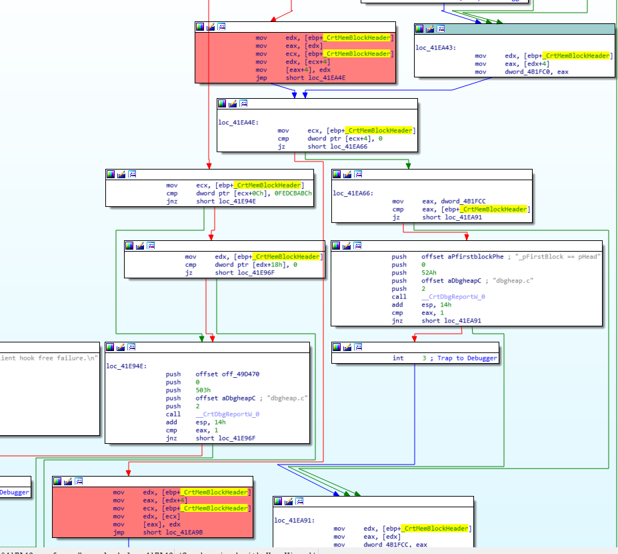Click the palette icon on the 0FEDCBABCh comparison node

tap(111, 174)
